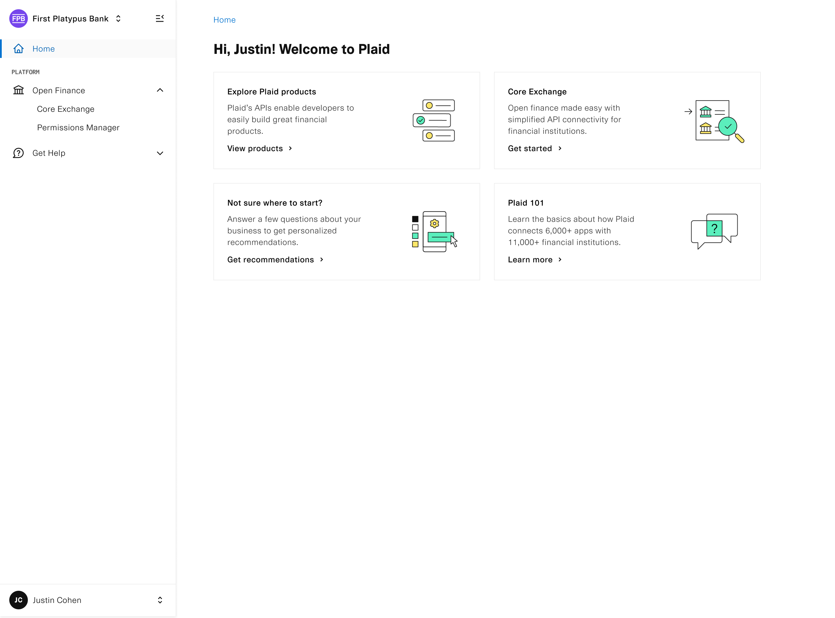Screen dimensions: 835x618
Task: Click Get started in the Core Exchange card
Action: [529, 149]
